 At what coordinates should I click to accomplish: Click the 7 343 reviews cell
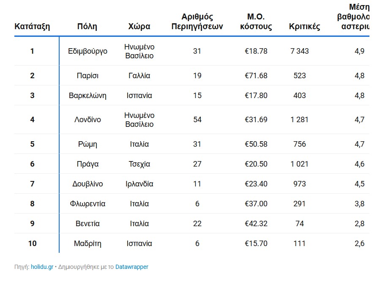[x=299, y=51]
